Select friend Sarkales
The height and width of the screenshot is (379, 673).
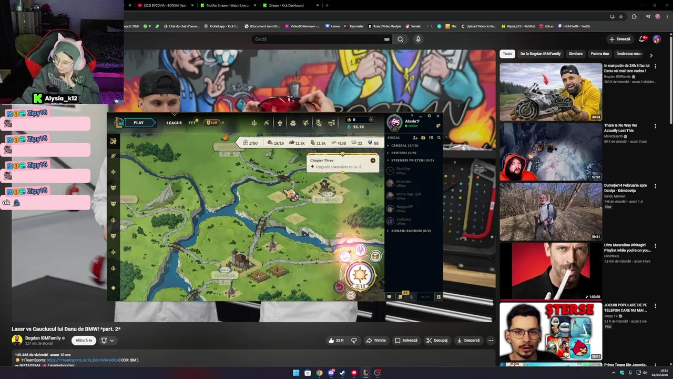point(413,221)
